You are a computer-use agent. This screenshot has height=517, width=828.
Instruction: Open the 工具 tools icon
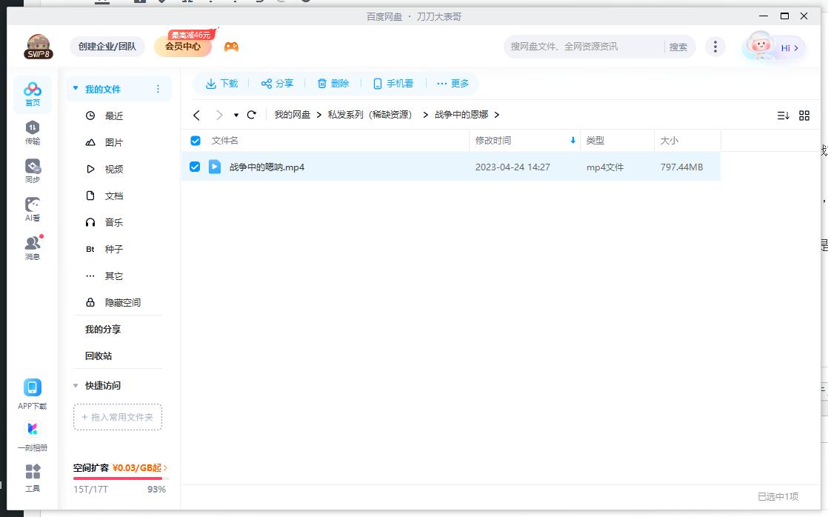click(x=32, y=478)
